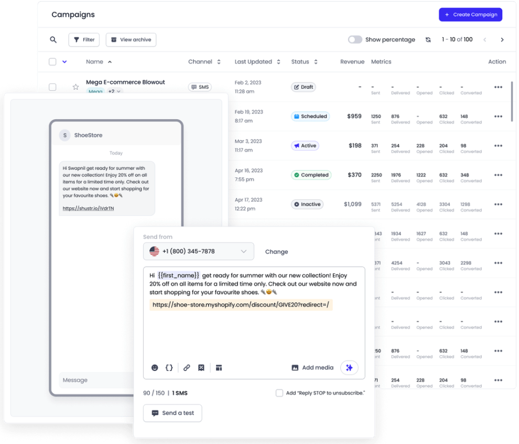This screenshot has width=519, height=444.
Task: Generate message with AI sparkle button
Action: tap(349, 368)
